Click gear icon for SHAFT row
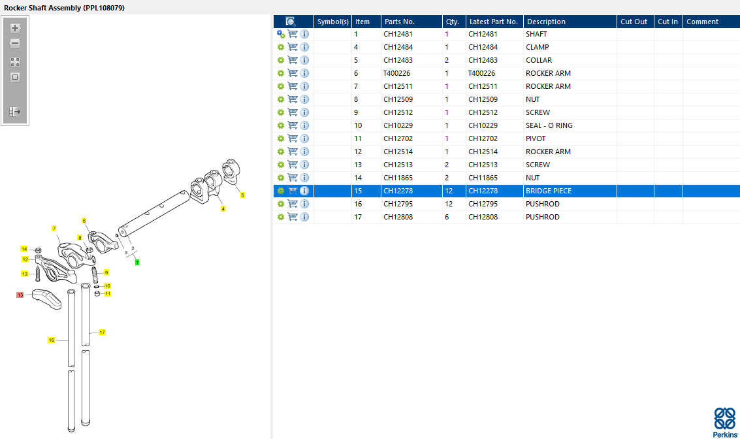 click(281, 34)
